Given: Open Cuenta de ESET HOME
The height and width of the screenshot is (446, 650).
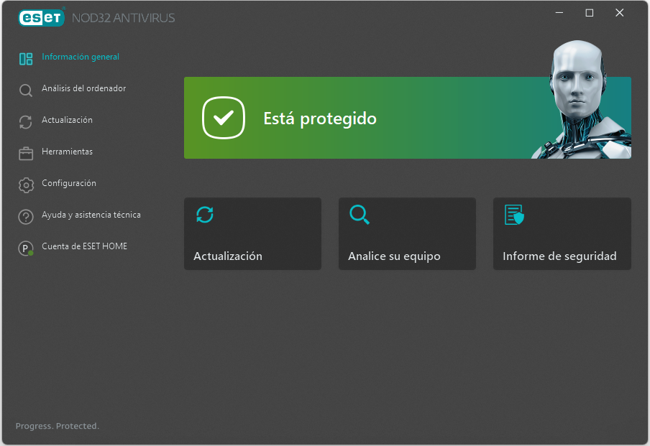Looking at the screenshot, I should [x=85, y=246].
